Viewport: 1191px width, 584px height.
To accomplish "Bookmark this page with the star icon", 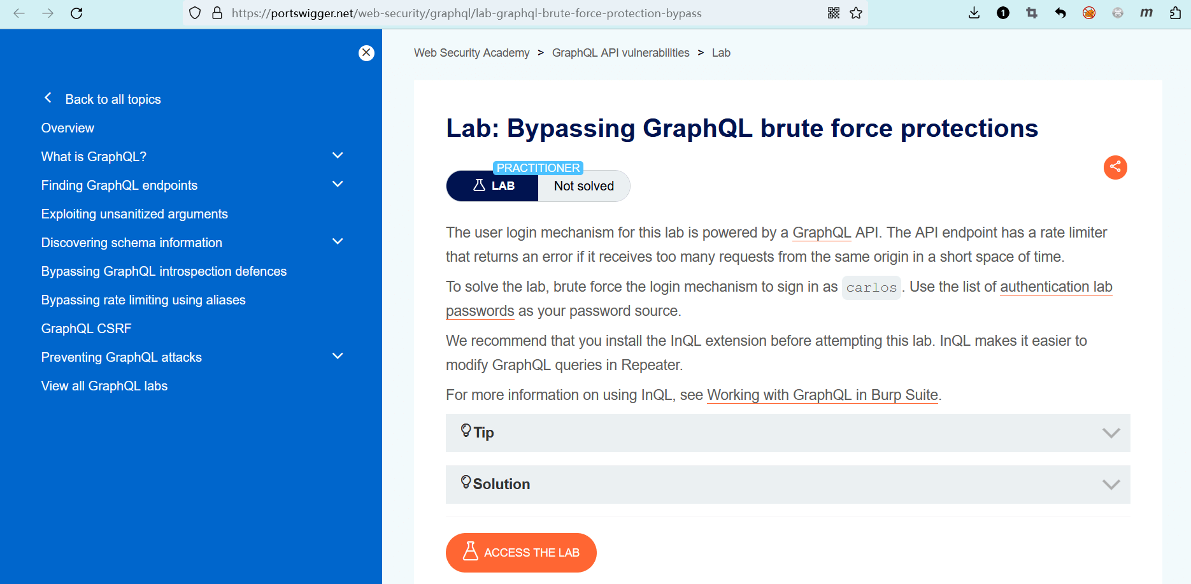I will click(x=856, y=13).
